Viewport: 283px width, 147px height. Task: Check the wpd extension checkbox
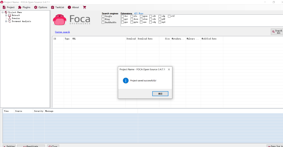click(160, 22)
